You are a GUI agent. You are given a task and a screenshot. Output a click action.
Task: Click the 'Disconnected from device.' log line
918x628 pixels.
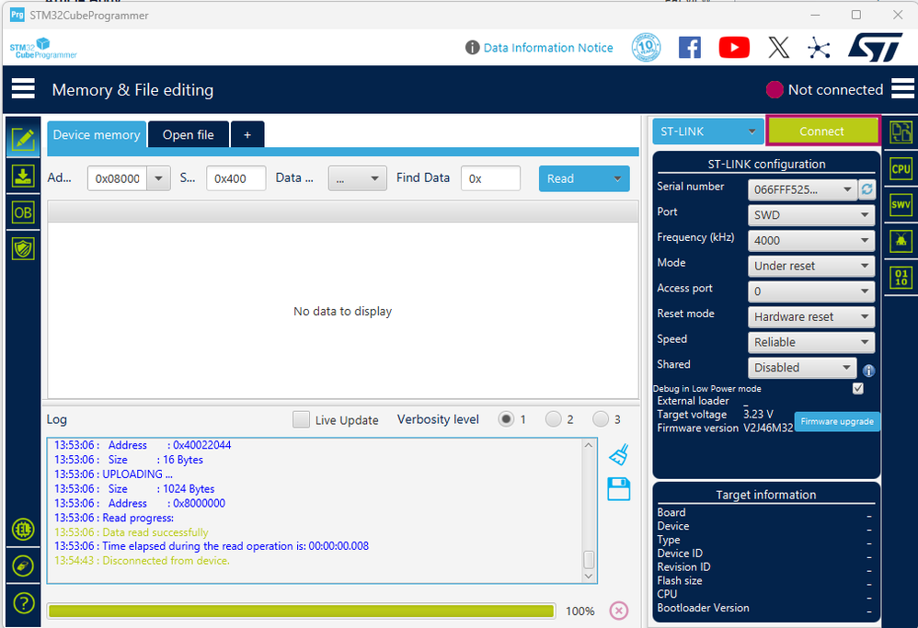143,561
